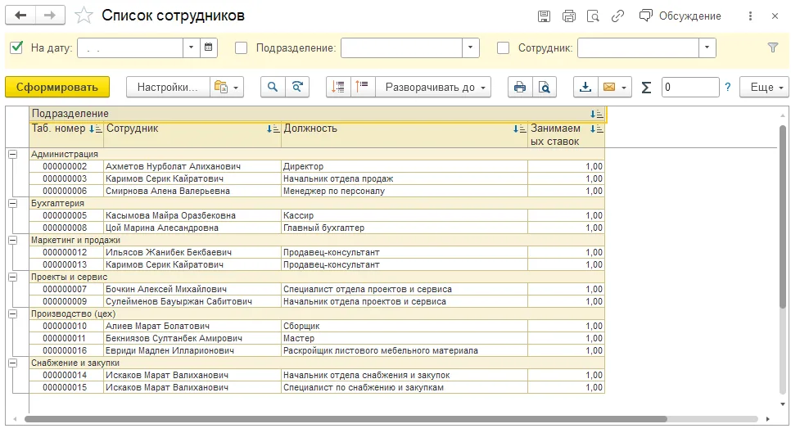Click the Подразделение input field

(x=401, y=48)
